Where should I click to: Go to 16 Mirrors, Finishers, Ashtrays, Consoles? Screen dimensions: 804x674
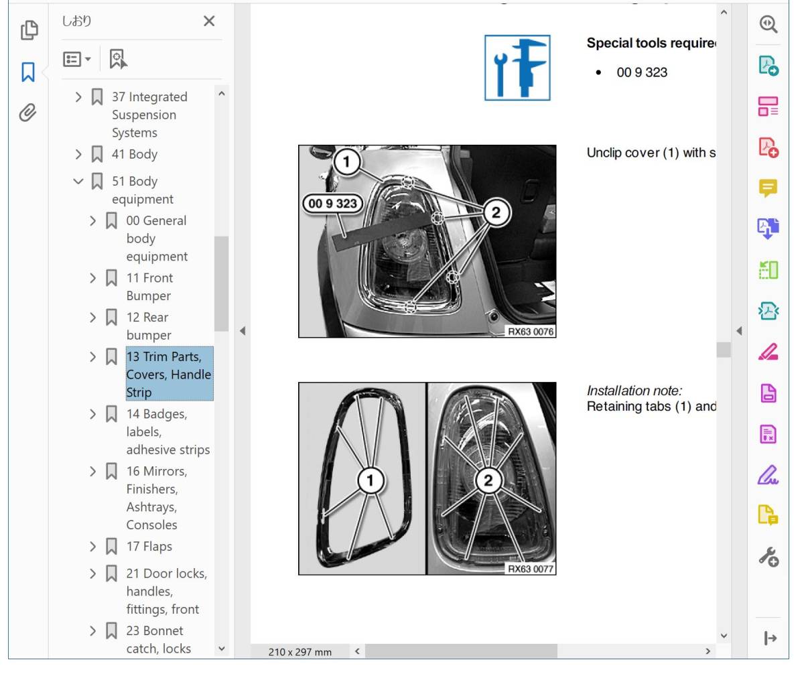157,498
